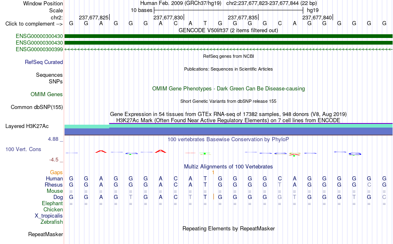393x244 pixels.
Task: Click the '10 bases' scale text
Action: (x=141, y=10)
